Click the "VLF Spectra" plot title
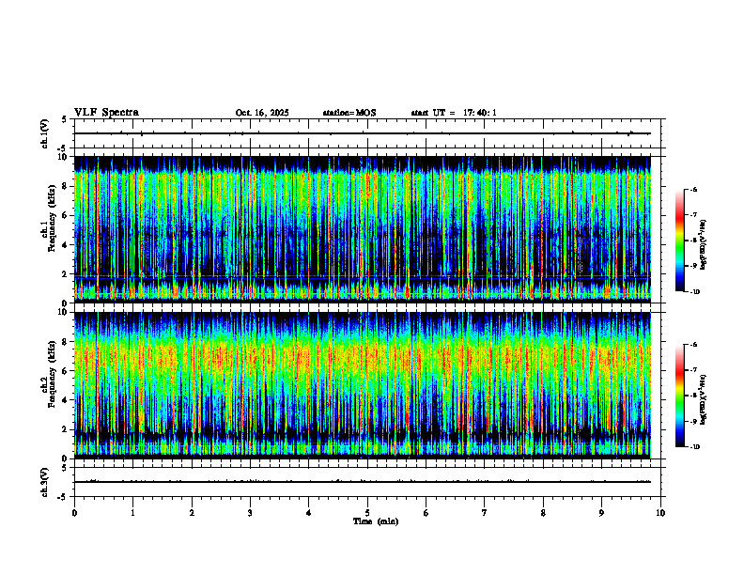 click(106, 113)
